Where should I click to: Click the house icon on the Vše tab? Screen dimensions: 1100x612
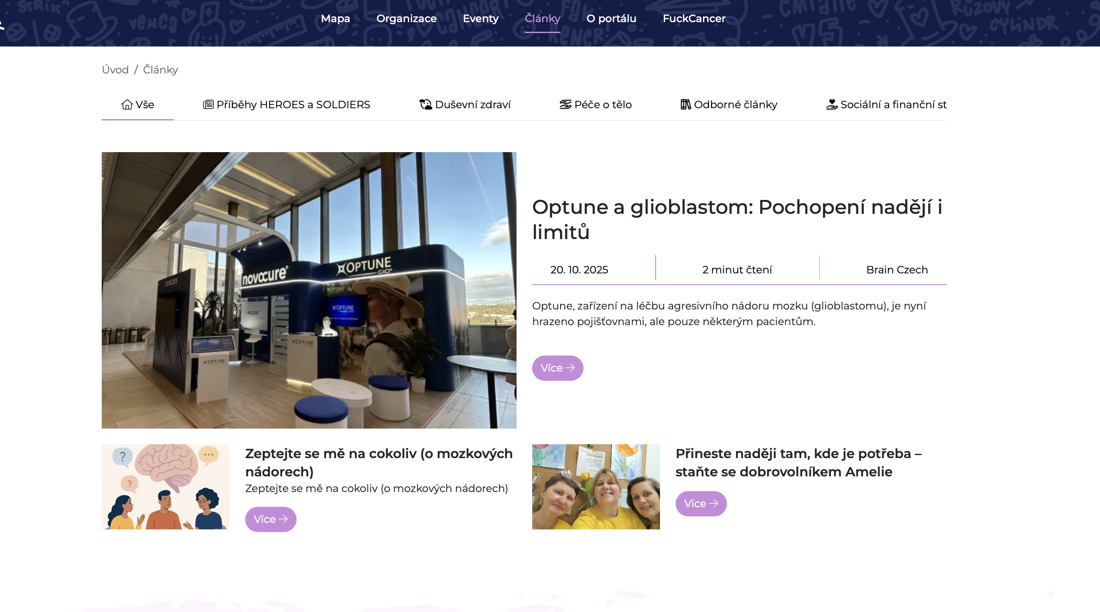click(x=127, y=105)
